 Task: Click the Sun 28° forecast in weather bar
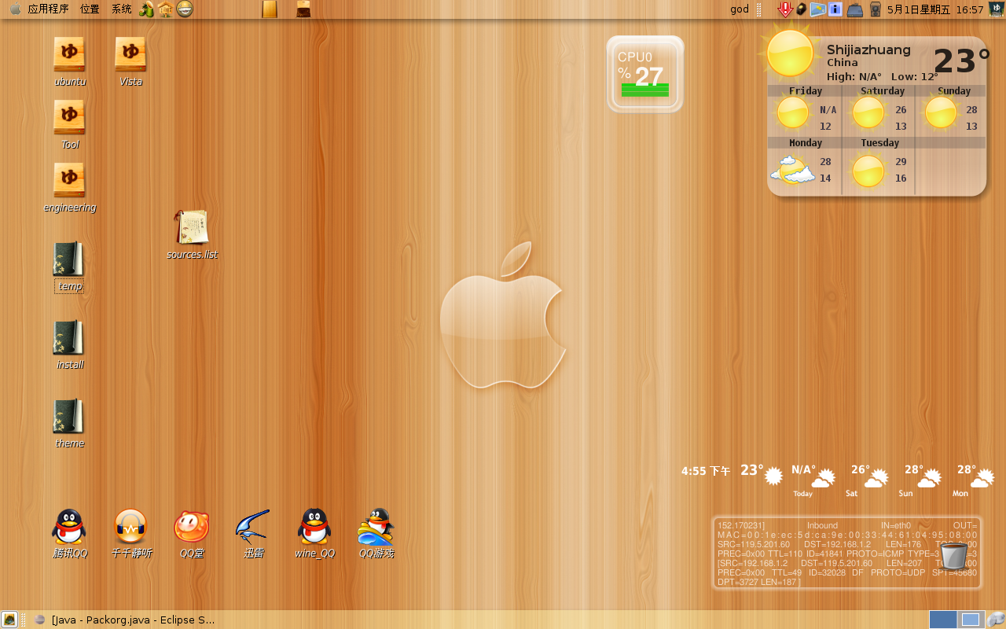[922, 479]
